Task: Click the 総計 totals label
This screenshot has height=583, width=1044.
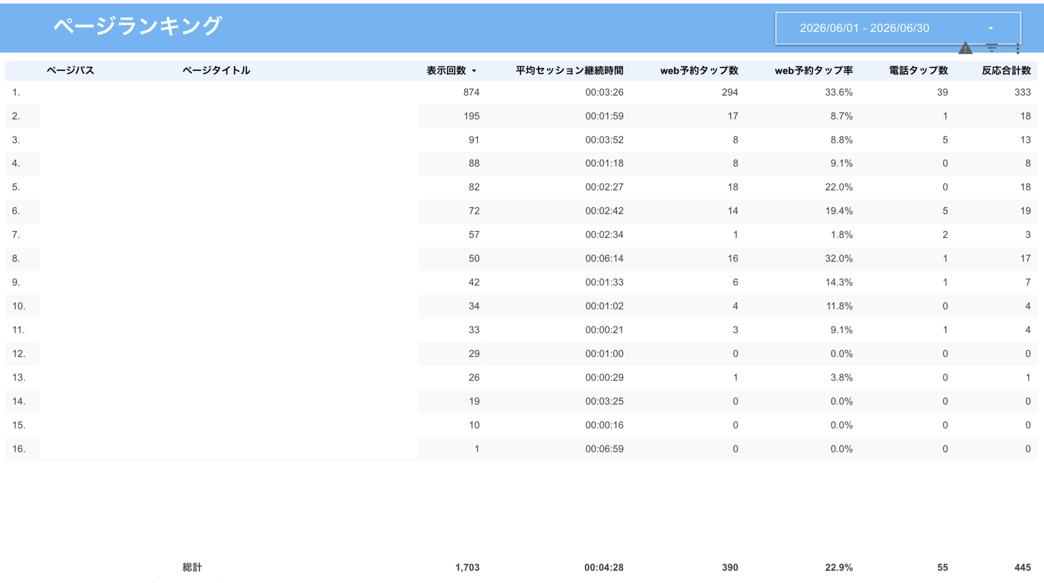Action: coord(192,567)
